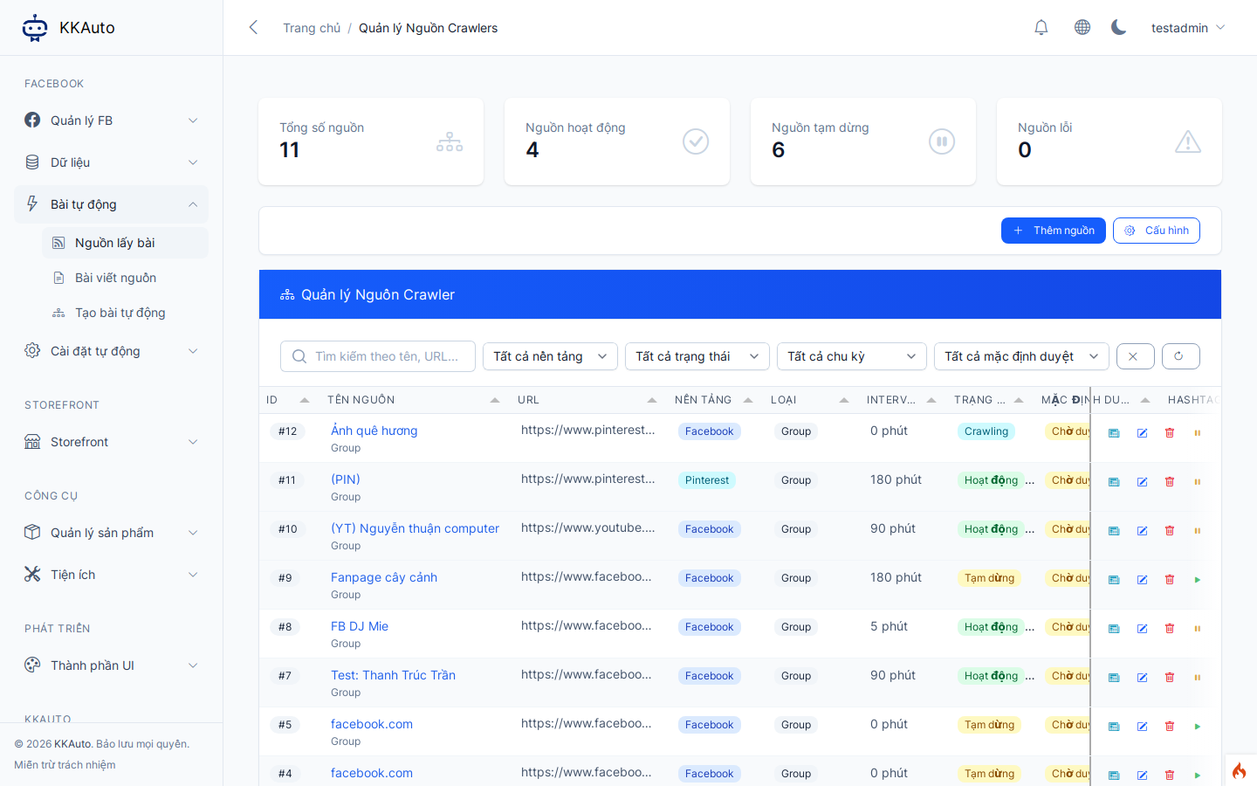The width and height of the screenshot is (1257, 786).
Task: Go to Trang chủ breadcrumb
Action: [x=312, y=28]
